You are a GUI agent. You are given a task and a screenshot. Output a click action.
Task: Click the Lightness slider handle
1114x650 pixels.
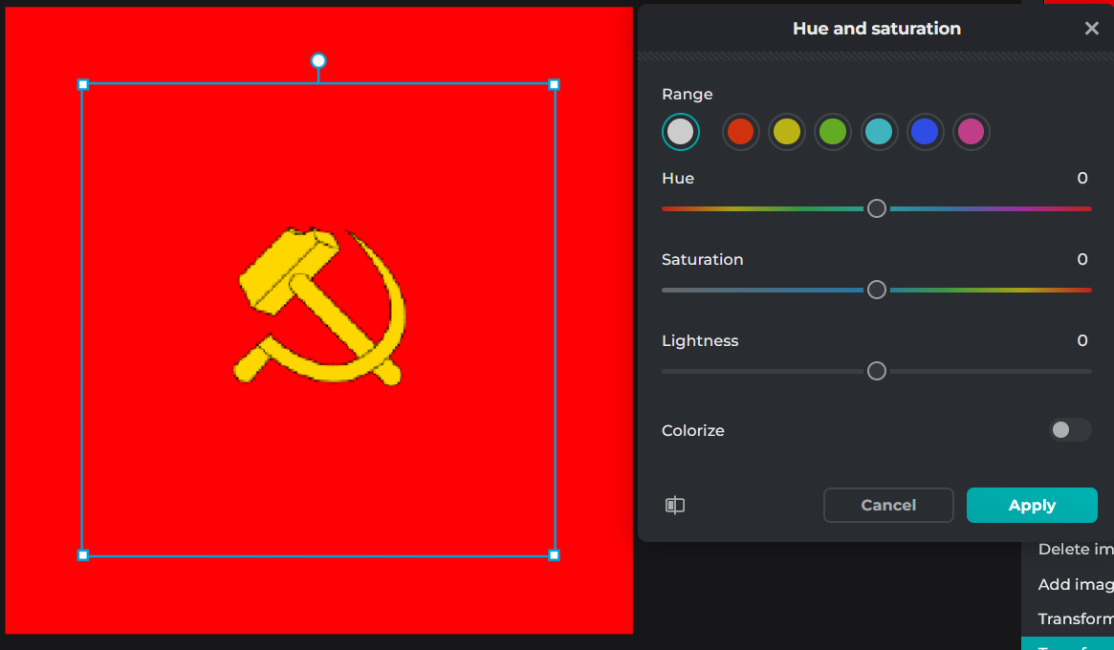(877, 371)
